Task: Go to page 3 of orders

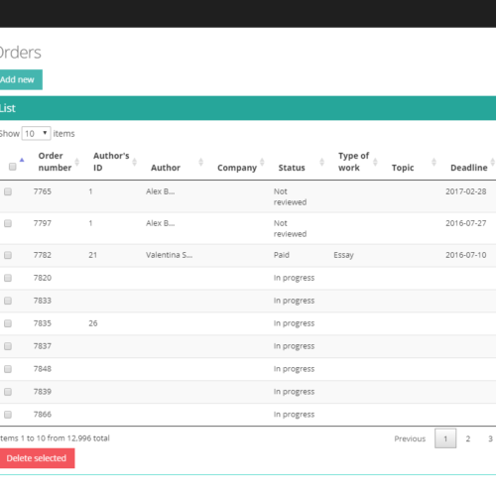Action: (490, 438)
